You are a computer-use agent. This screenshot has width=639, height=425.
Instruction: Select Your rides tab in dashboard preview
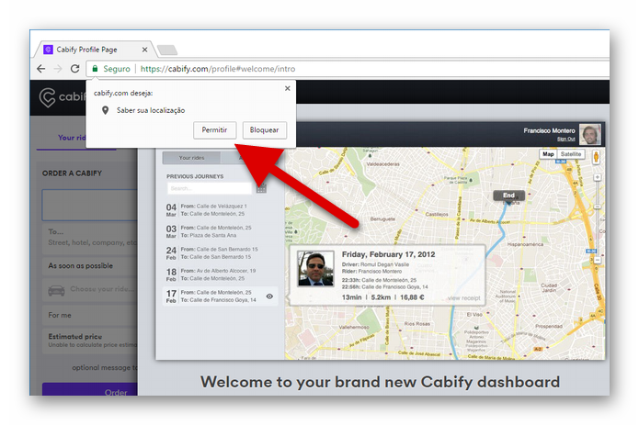191,158
